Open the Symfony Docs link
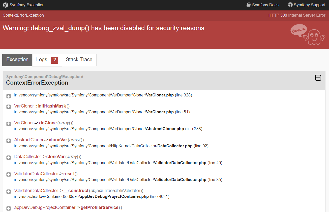 (x=265, y=5)
